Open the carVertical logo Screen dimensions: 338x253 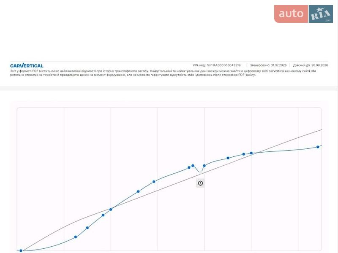(27, 65)
